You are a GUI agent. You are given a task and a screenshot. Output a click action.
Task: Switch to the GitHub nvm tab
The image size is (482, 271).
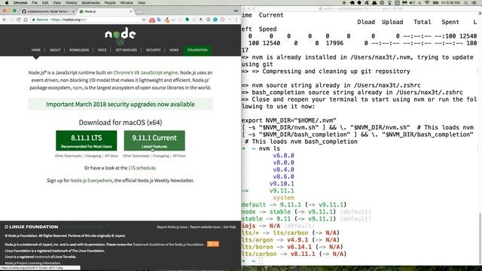pyautogui.click(x=47, y=11)
